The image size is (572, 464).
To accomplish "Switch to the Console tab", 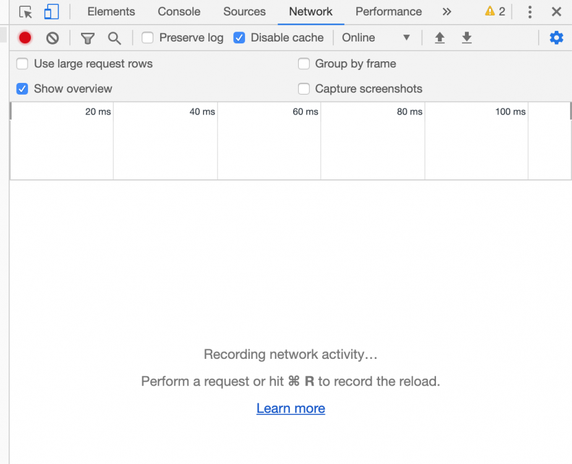I will (179, 11).
